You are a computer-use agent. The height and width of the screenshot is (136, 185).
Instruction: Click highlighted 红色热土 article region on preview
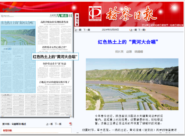[18, 57]
